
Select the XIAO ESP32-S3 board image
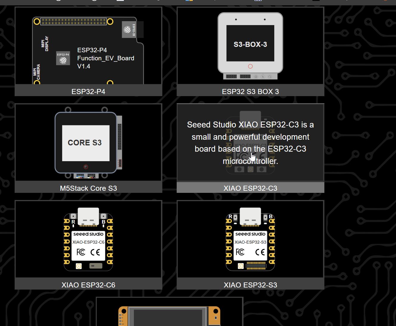(x=250, y=239)
